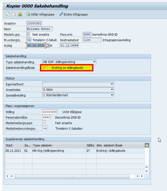The image size is (167, 191).
Task: Click the Medarbeidergruppe field
Action: point(44,123)
